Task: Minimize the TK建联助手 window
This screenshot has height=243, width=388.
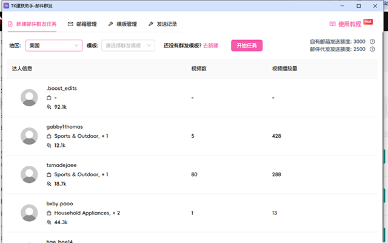Action: (342, 5)
